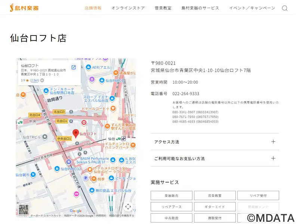Click the Shimamura Gakki logo

[24, 7]
